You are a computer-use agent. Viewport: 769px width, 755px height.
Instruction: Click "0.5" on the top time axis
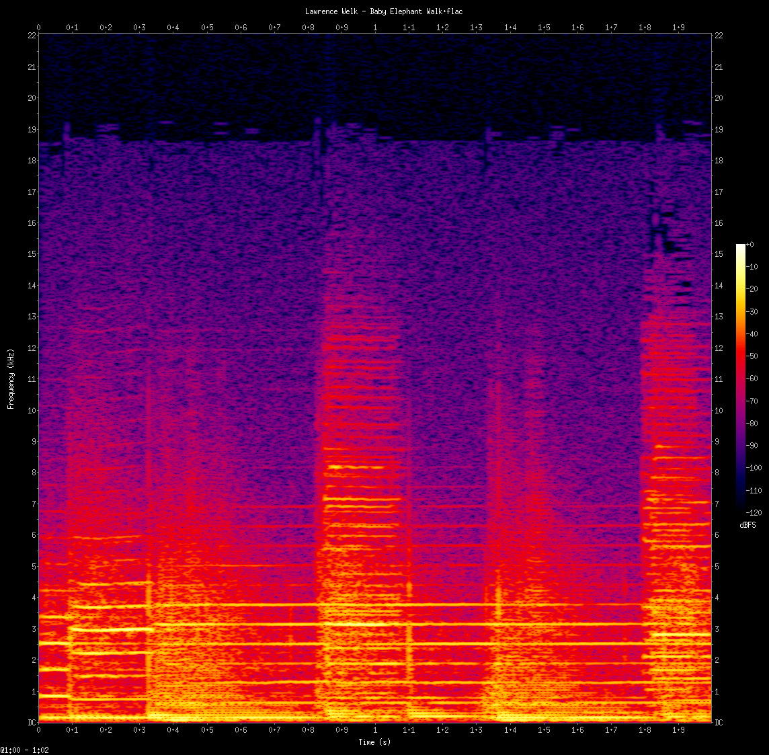click(207, 28)
